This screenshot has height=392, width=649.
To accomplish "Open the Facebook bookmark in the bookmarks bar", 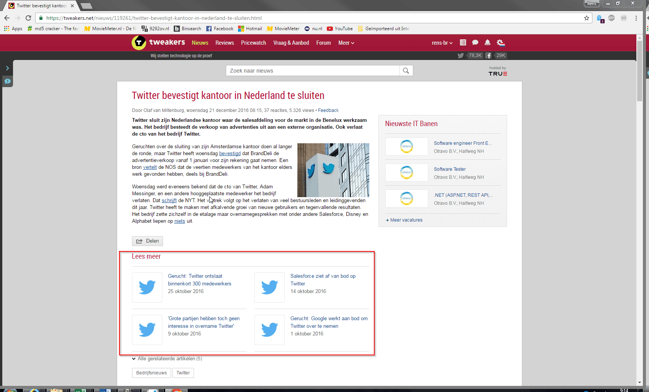I will click(220, 29).
